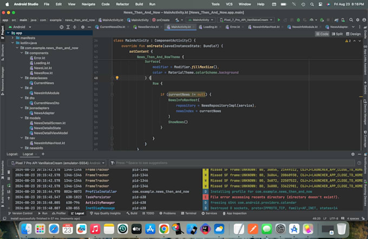The width and height of the screenshot is (368, 239).
Task: Click the editor vertical scrollbar
Action: [361, 124]
